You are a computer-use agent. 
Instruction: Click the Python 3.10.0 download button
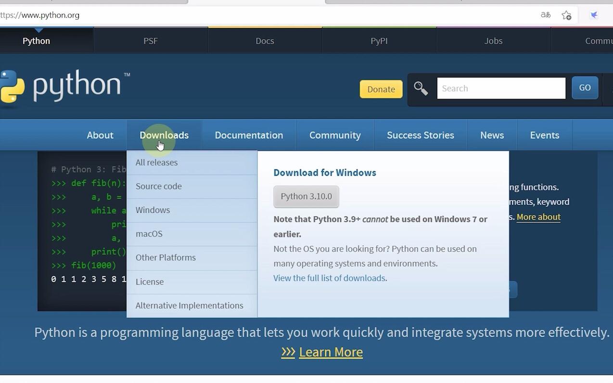pyautogui.click(x=306, y=196)
